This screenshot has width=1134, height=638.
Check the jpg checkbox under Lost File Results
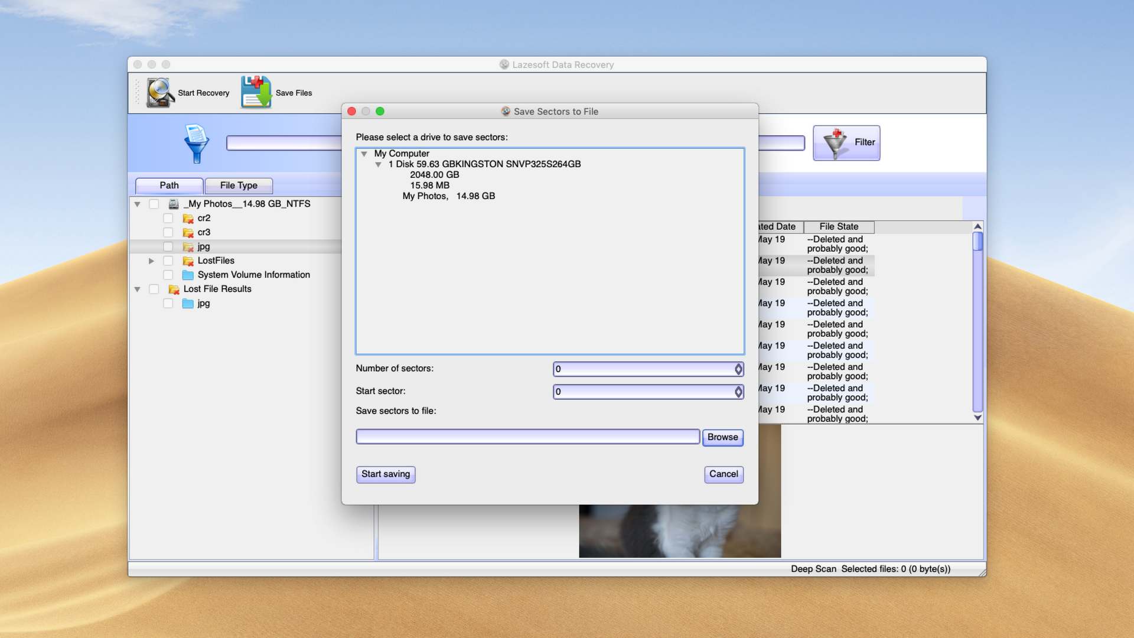tap(168, 303)
